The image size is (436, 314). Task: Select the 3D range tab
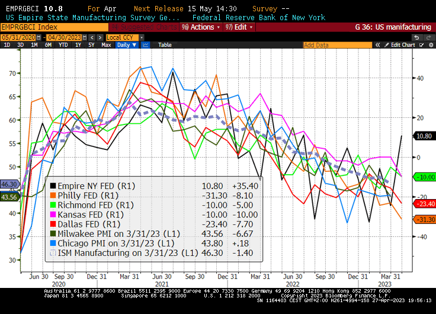[x=21, y=45]
